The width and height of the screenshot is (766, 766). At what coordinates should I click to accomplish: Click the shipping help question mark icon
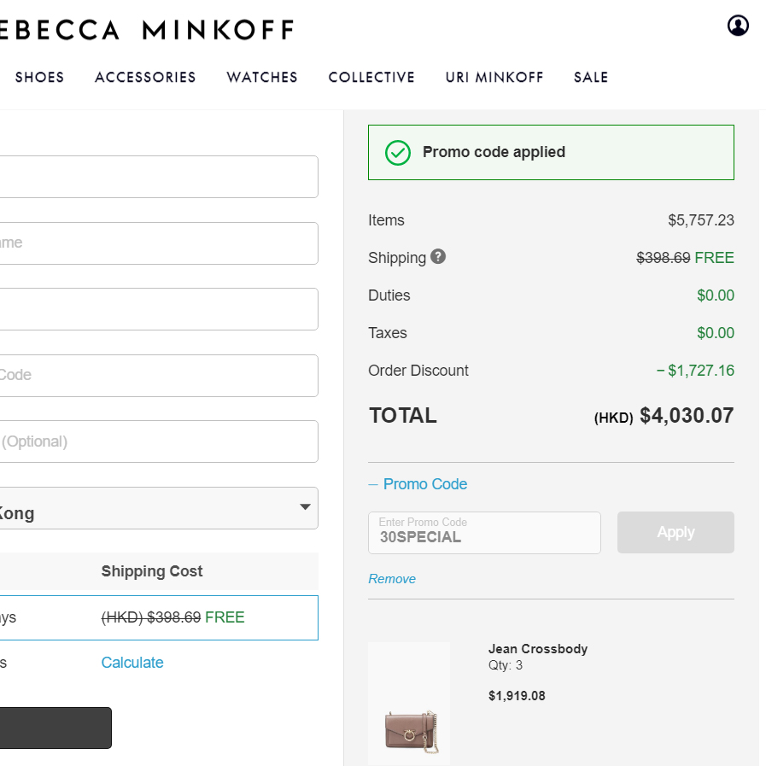(x=438, y=256)
